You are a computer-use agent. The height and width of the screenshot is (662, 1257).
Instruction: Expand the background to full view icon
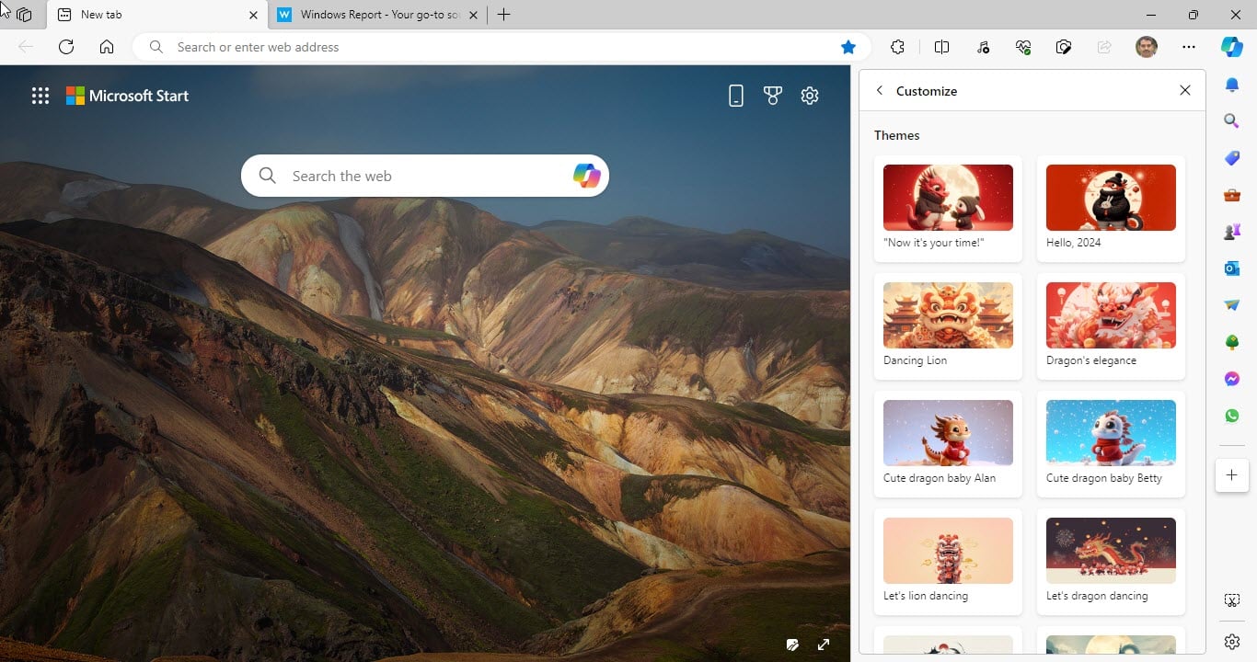point(824,645)
